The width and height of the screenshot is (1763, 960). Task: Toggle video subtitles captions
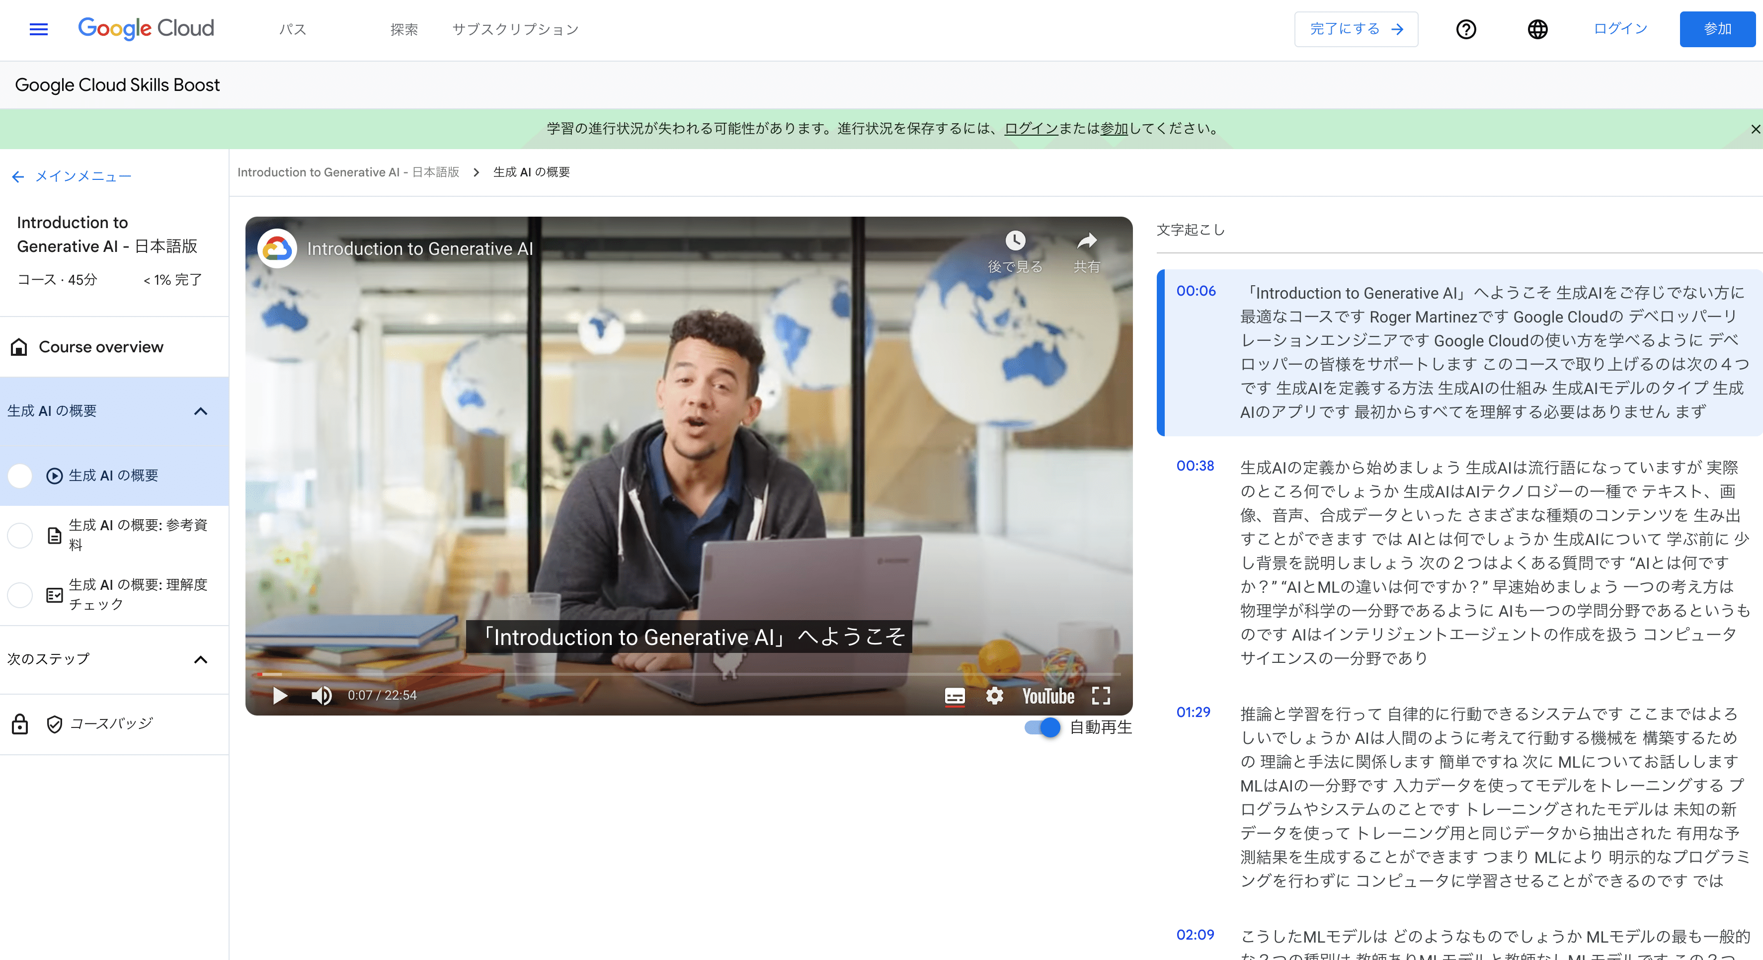[954, 696]
